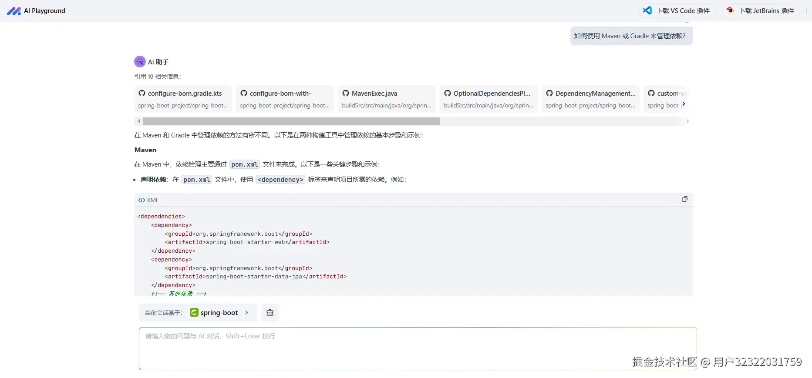Click the horizontal reference scrollbar thumb
The width and height of the screenshot is (812, 378).
(x=291, y=121)
